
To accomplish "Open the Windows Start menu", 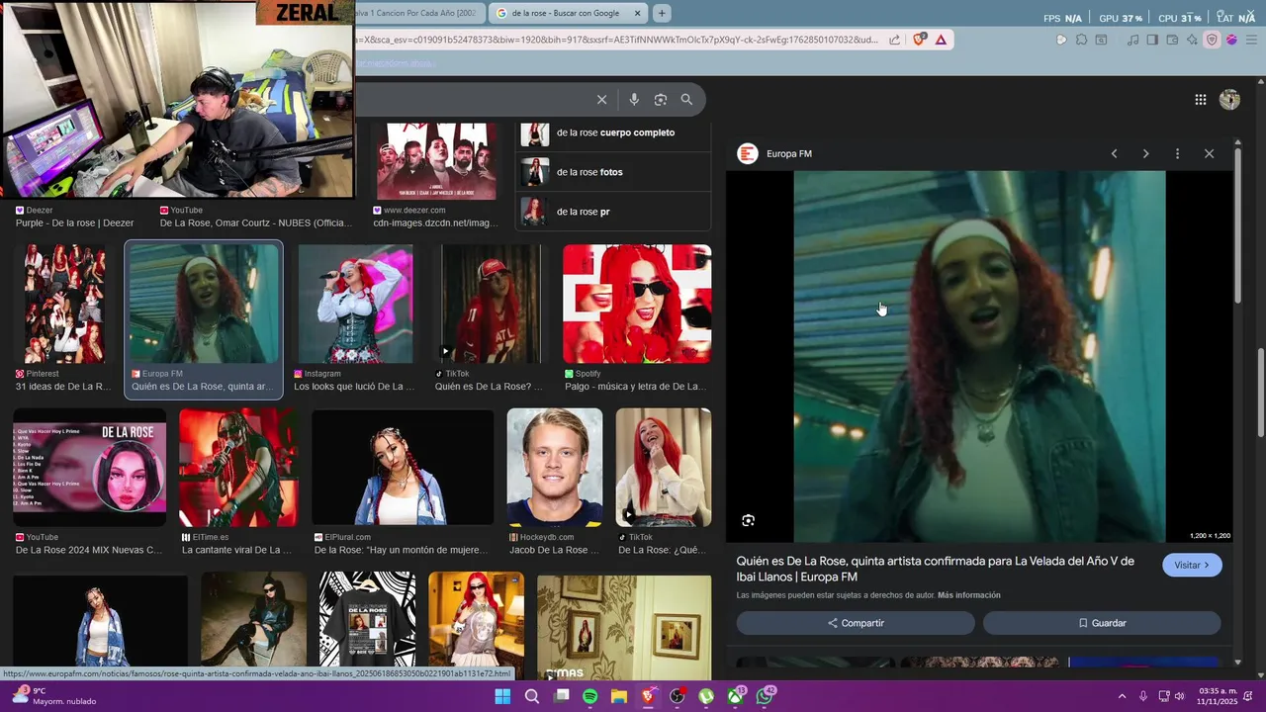I will point(502,696).
